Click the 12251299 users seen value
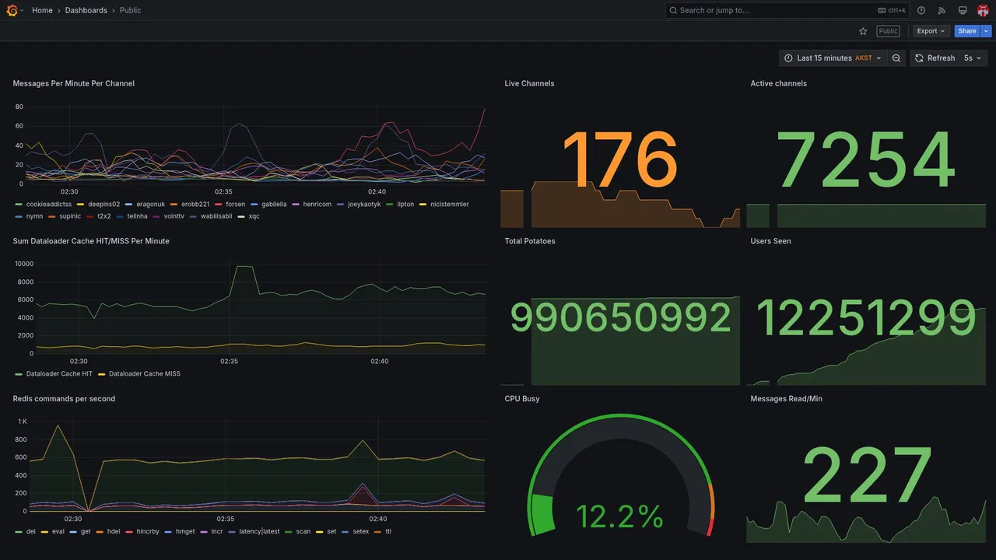Screen dimensions: 996x560 [x=866, y=318]
